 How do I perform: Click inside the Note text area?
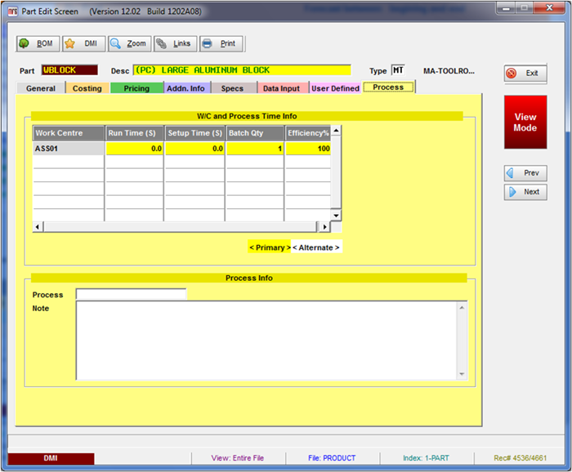coord(266,341)
